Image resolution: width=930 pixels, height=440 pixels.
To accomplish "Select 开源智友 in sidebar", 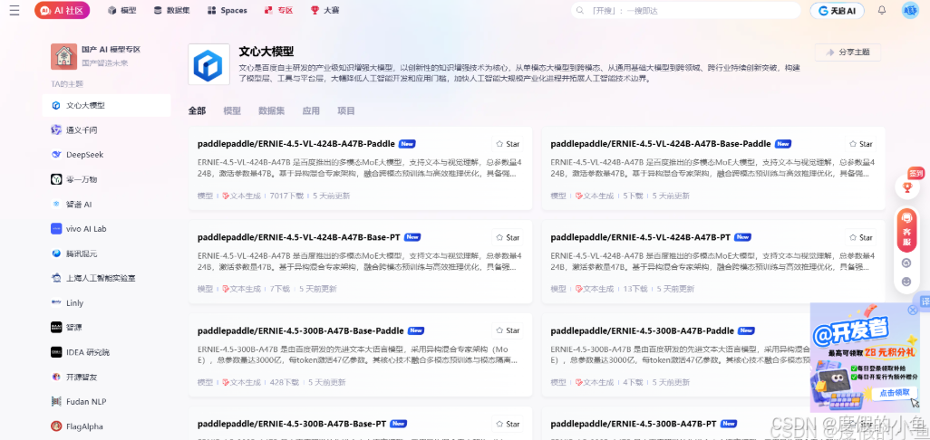I will 107,377.
